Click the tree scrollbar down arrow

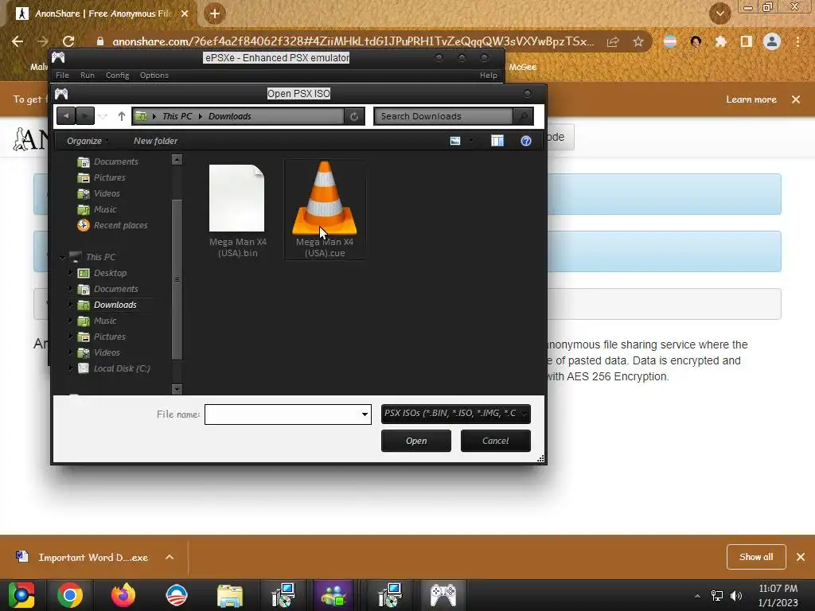177,388
